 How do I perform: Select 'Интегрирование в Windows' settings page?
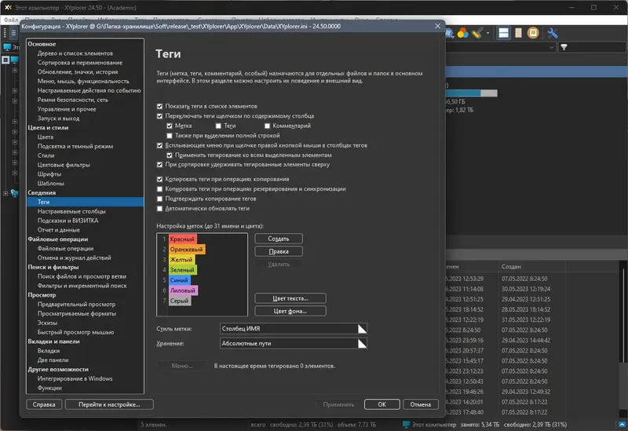[x=75, y=378]
